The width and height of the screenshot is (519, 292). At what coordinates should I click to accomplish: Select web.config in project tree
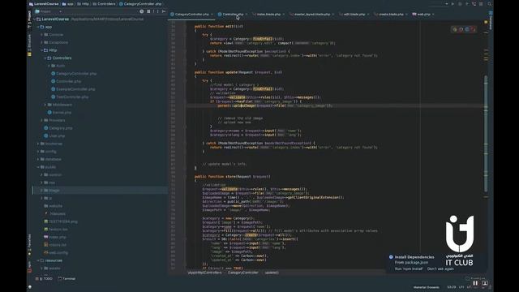click(56, 252)
